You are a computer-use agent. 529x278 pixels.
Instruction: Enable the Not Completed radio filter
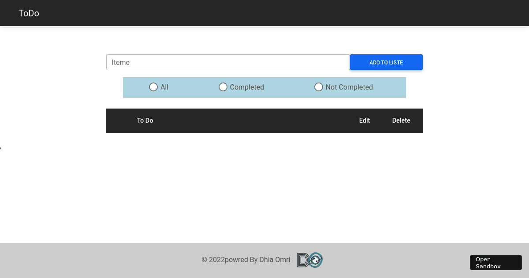[319, 87]
